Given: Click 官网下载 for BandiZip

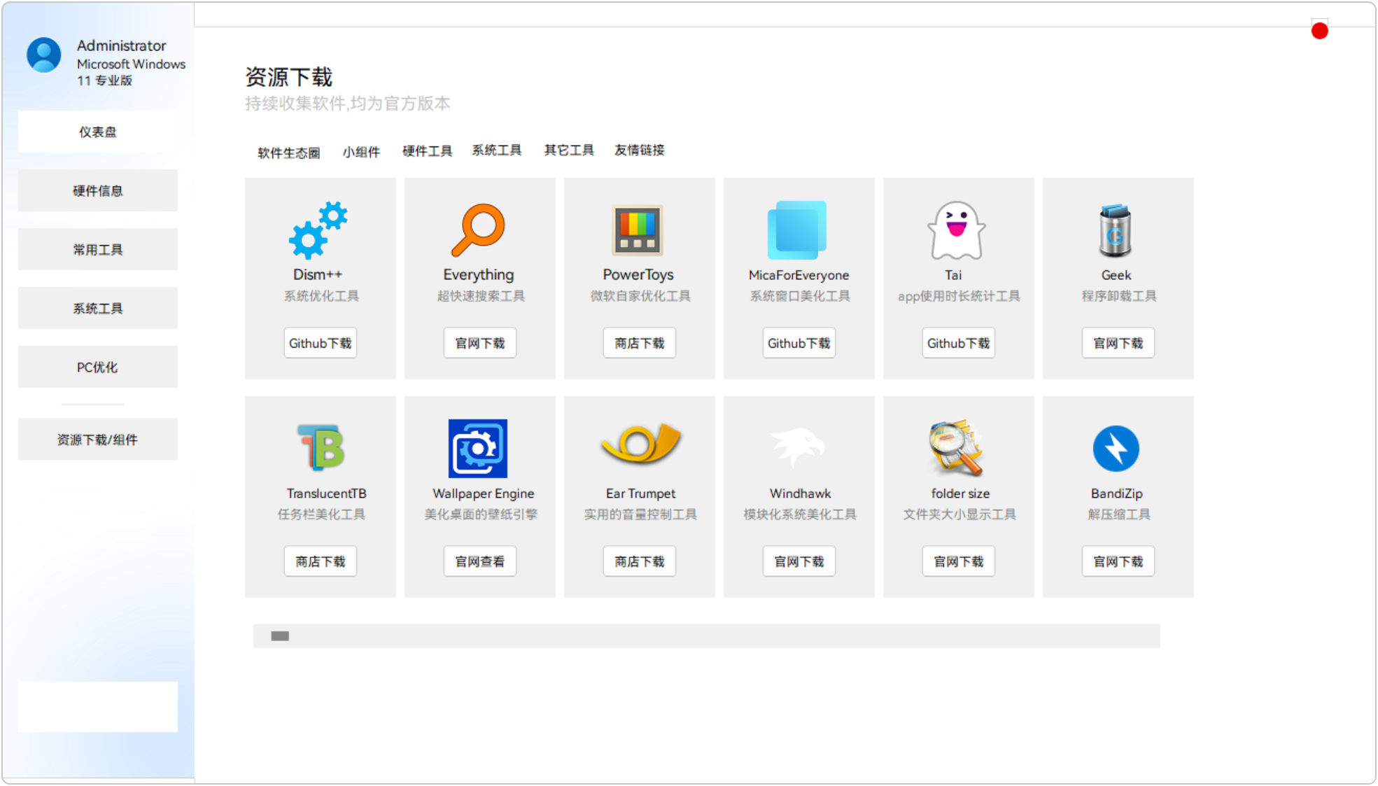Looking at the screenshot, I should [x=1118, y=561].
